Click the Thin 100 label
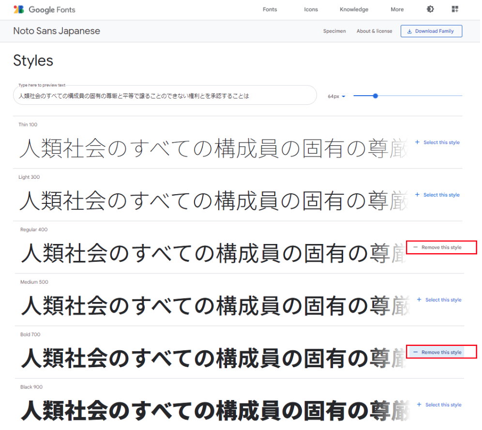Image resolution: width=482 pixels, height=430 pixels. coord(28,125)
